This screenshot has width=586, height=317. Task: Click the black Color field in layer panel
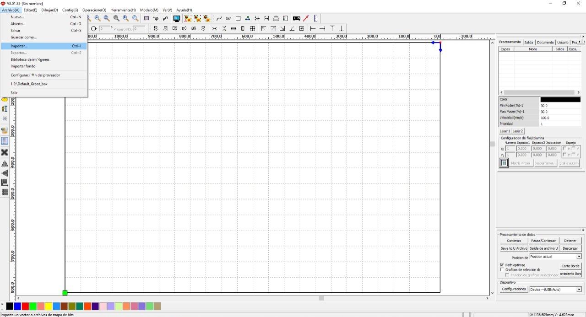click(560, 99)
